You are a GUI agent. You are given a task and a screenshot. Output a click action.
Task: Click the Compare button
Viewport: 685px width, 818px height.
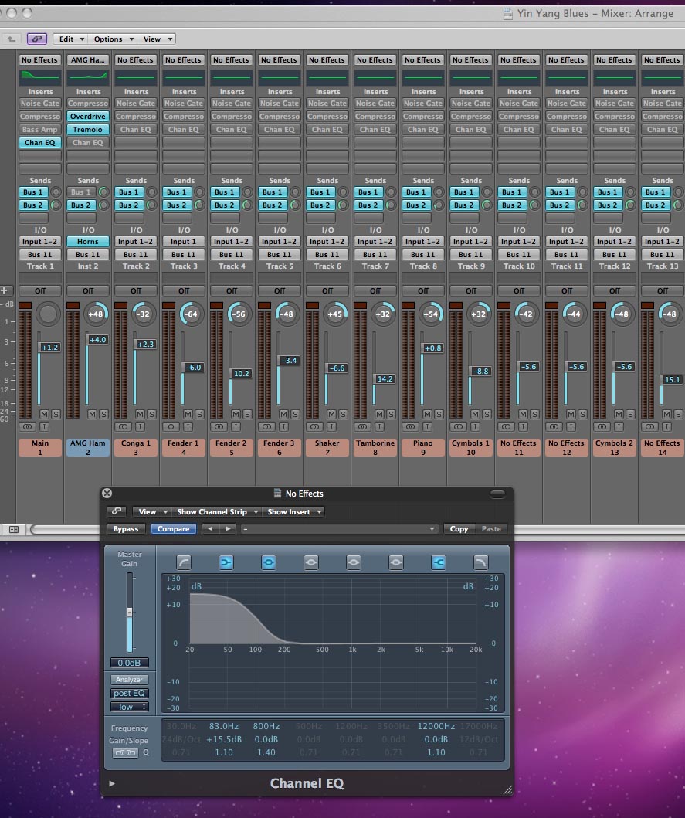point(174,529)
